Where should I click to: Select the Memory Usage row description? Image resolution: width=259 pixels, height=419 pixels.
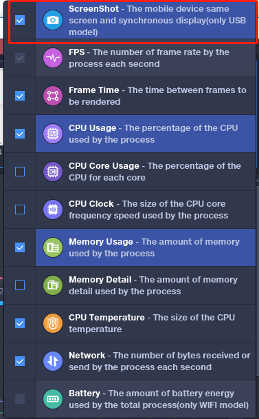pyautogui.click(x=155, y=247)
